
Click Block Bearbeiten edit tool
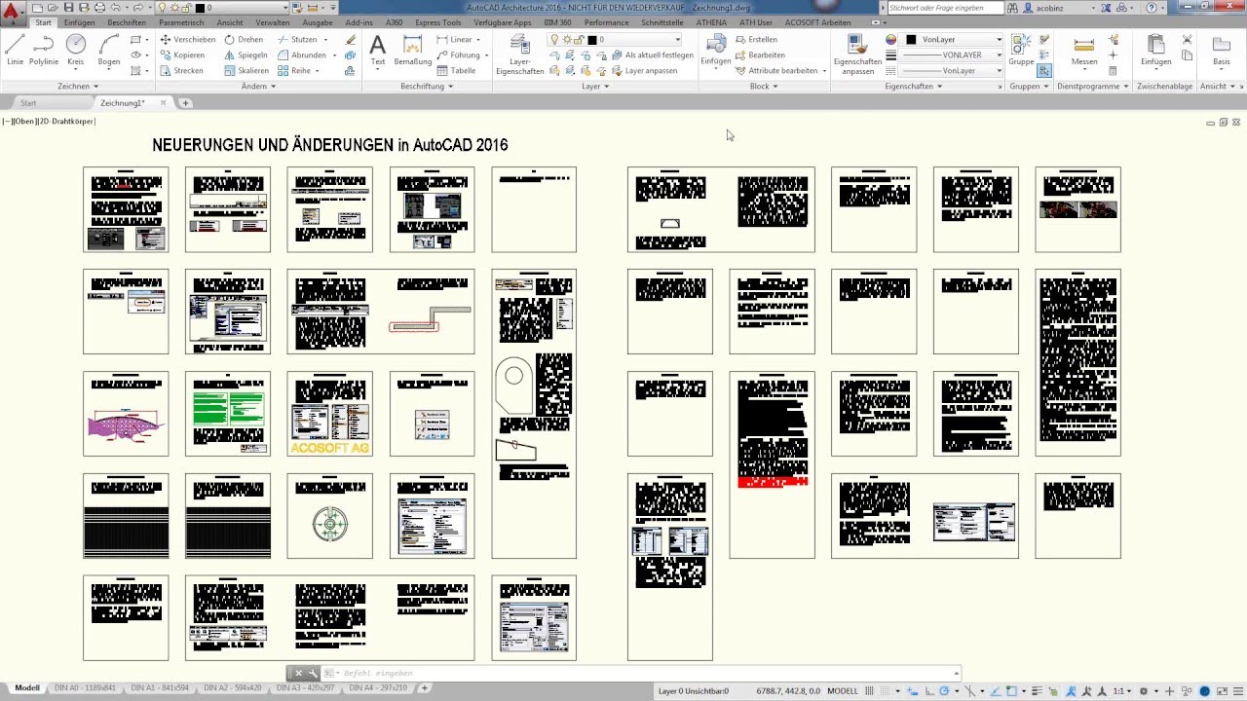(x=760, y=55)
